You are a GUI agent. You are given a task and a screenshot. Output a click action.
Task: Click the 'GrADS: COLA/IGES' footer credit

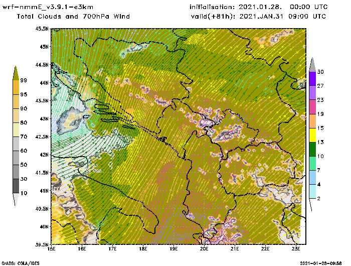pos(21,263)
